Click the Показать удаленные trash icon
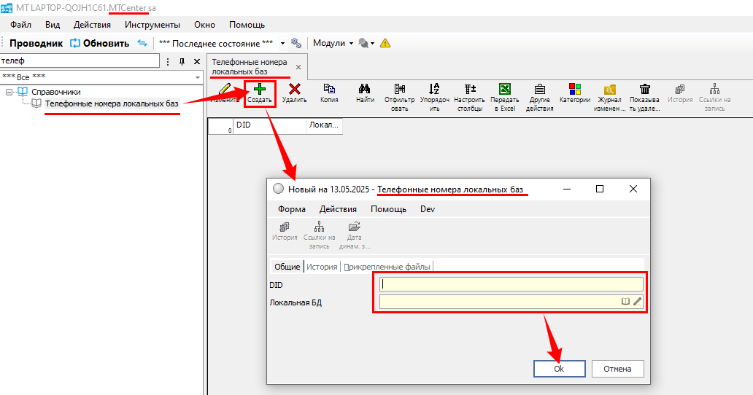The width and height of the screenshot is (753, 395). click(644, 90)
